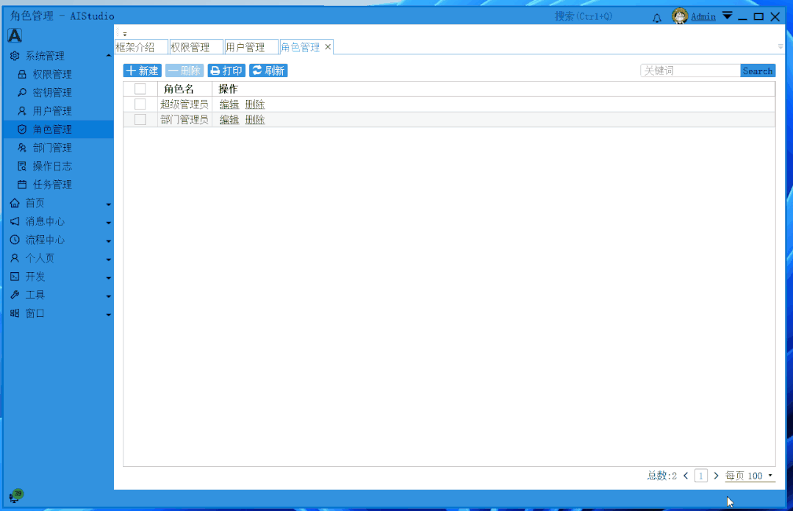Viewport: 793px width, 511px height.
Task: Click 编辑 link for 超级管理员
Action: point(229,104)
